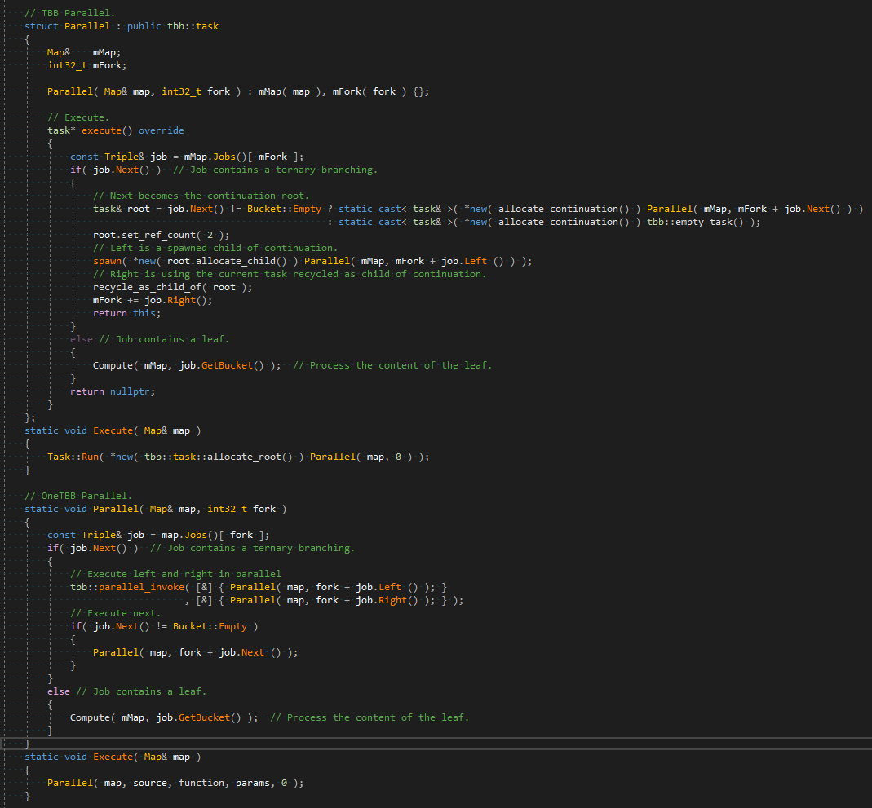
Task: Click the Parallel constructor initializer list line
Action: (238, 91)
